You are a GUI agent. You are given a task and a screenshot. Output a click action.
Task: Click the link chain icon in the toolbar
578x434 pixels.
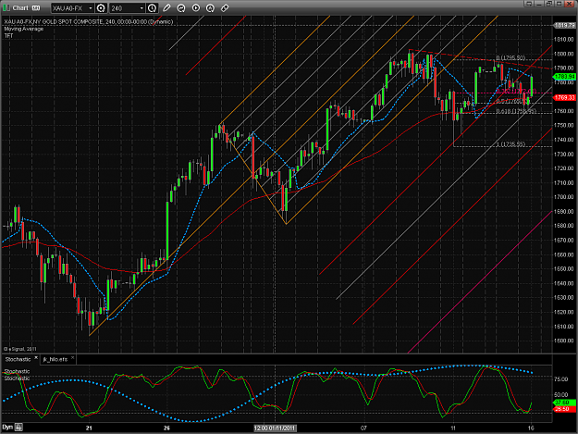click(x=225, y=7)
